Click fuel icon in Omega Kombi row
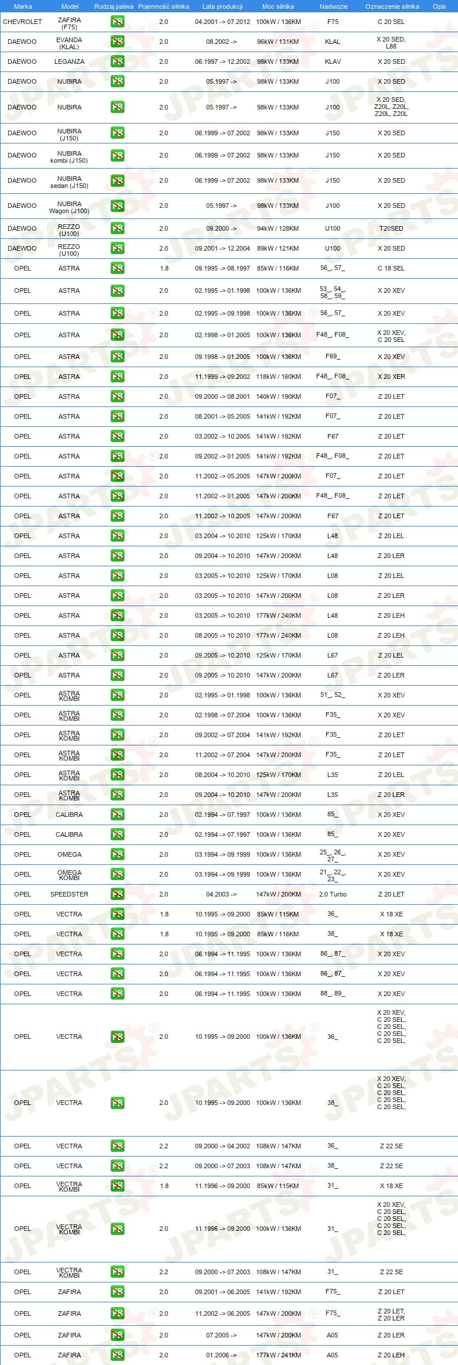 tap(117, 874)
